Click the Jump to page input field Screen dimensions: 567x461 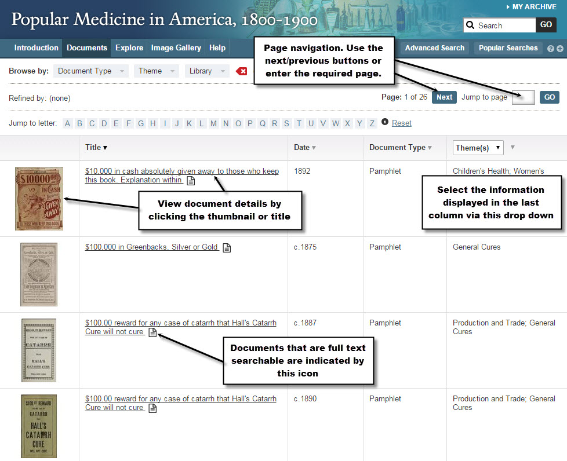coord(523,97)
